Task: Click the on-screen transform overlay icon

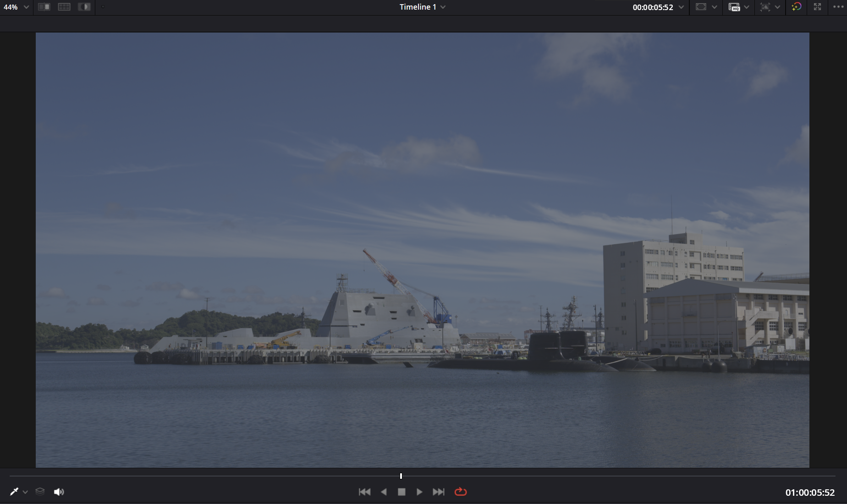Action: [765, 7]
